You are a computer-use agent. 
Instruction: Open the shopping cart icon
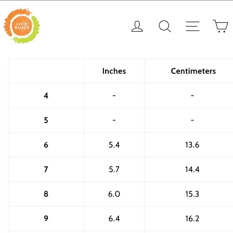click(x=221, y=26)
